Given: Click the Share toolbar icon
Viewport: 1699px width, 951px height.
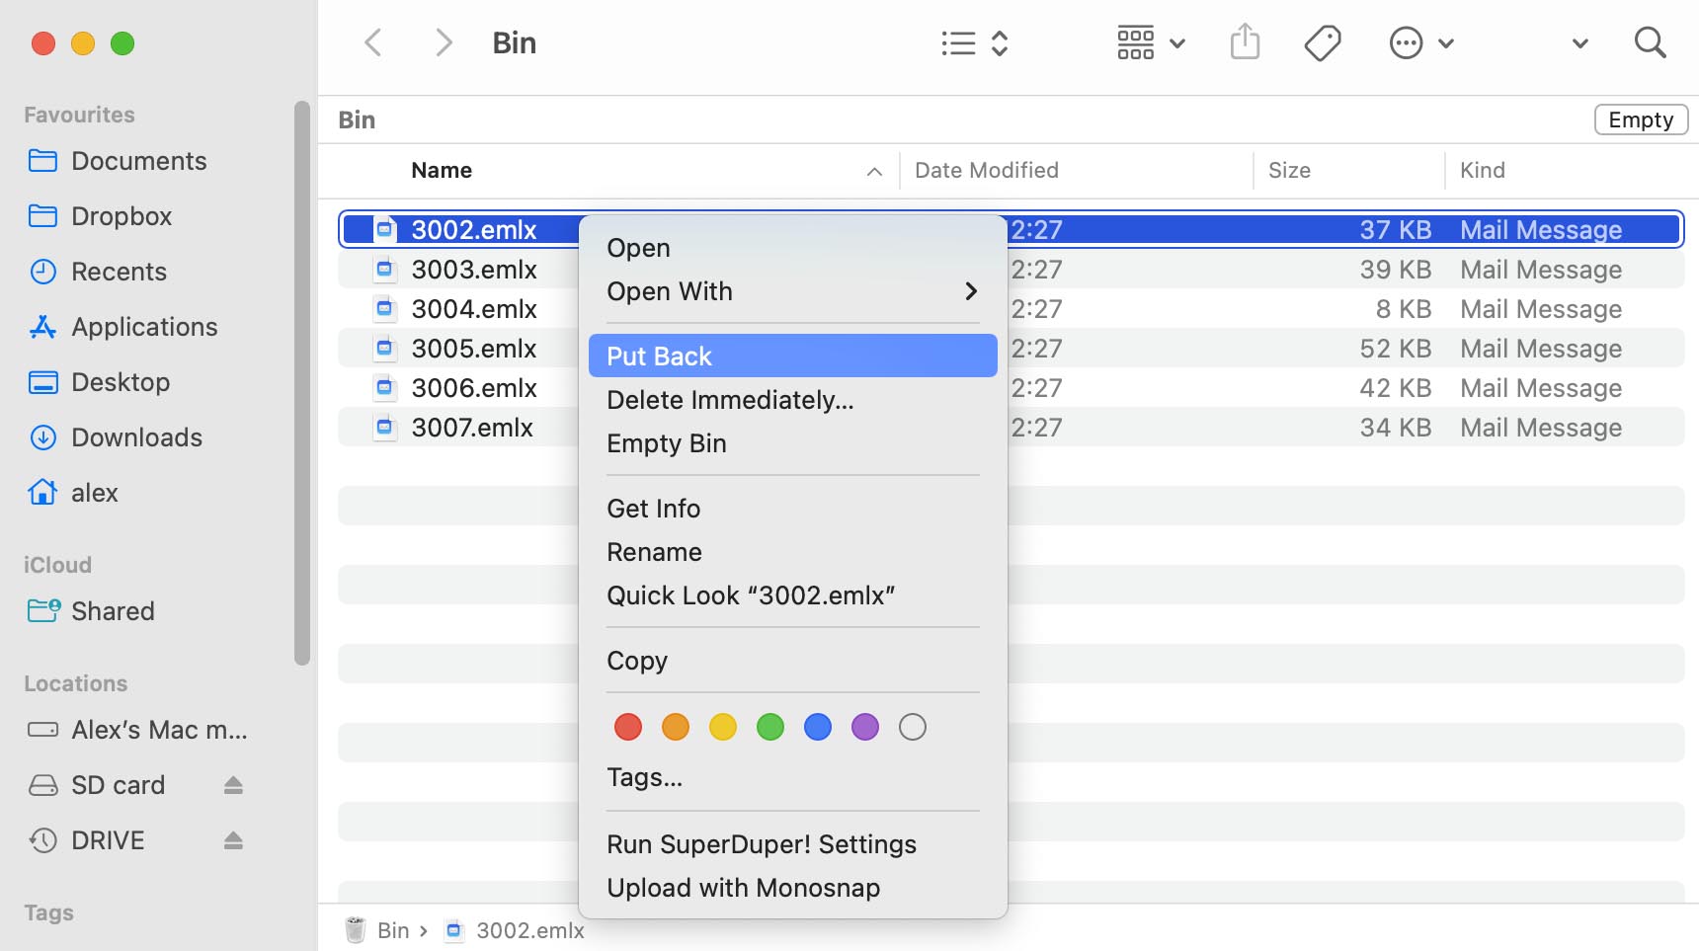Looking at the screenshot, I should click(1245, 42).
